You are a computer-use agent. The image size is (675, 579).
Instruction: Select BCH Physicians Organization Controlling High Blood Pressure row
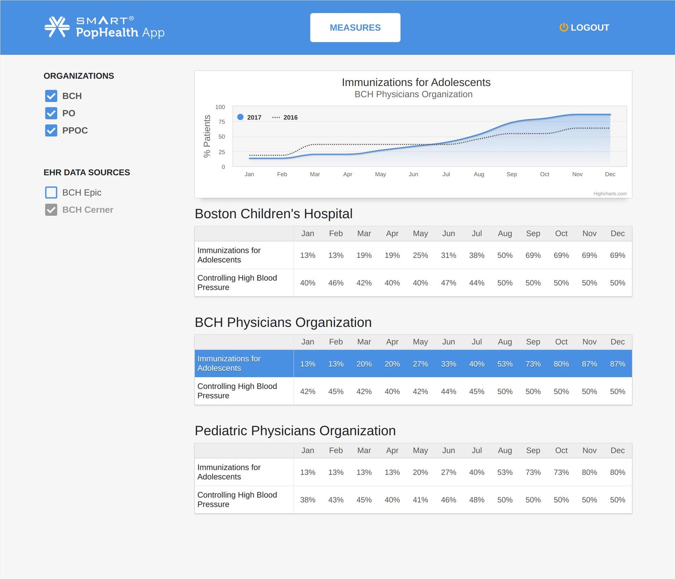click(413, 391)
